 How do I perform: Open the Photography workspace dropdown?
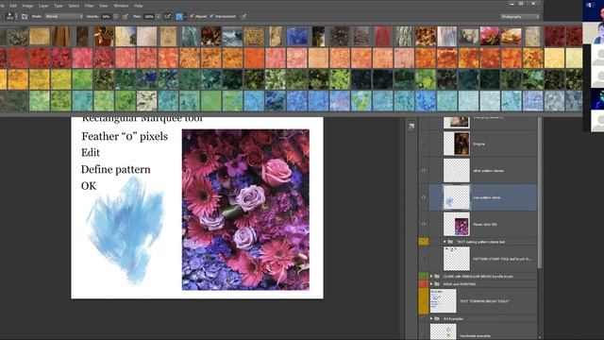[x=520, y=17]
